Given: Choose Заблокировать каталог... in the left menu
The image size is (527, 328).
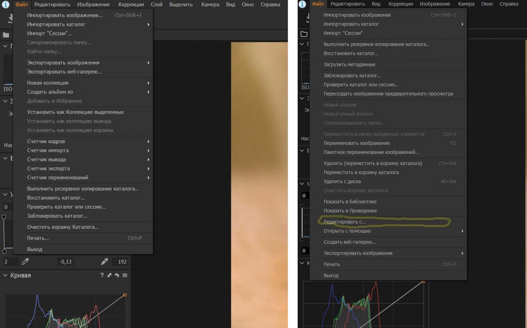Looking at the screenshot, I should [84, 216].
